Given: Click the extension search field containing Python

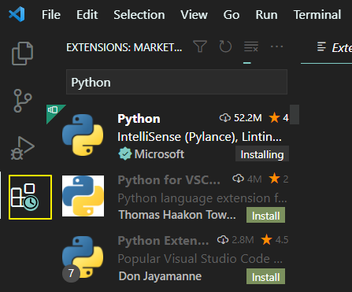Looking at the screenshot, I should click(x=176, y=82).
